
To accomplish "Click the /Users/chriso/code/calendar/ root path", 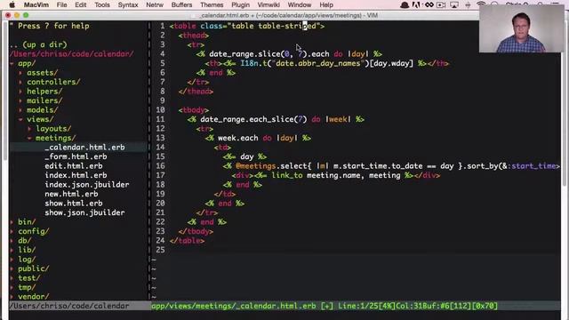I will pyautogui.click(x=71, y=54).
